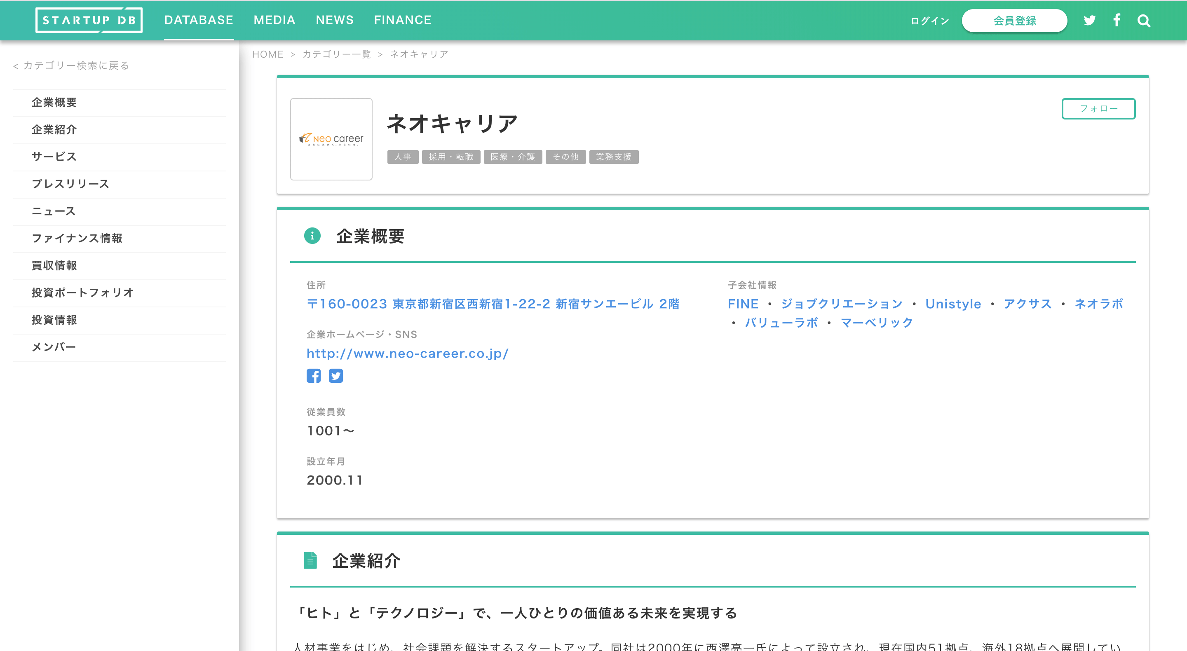1187x651 pixels.
Task: Open Facebook from the header icon
Action: (x=1117, y=20)
